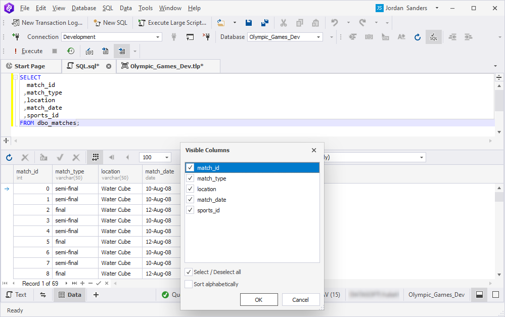Viewport: 505px width, 317px height.
Task: Redo the last action
Action: (362, 23)
